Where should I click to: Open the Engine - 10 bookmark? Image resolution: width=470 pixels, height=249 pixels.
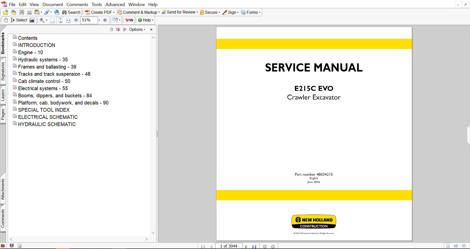pos(31,52)
